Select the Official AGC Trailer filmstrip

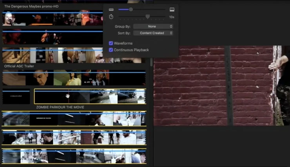pos(74,78)
